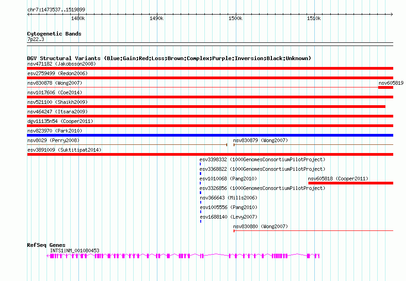
Task: Click the red bar under esv2759499
Action: (x=210, y=78)
